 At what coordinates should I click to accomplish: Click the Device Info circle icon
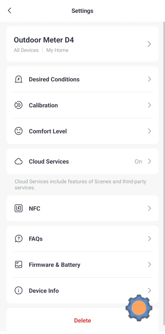19,290
